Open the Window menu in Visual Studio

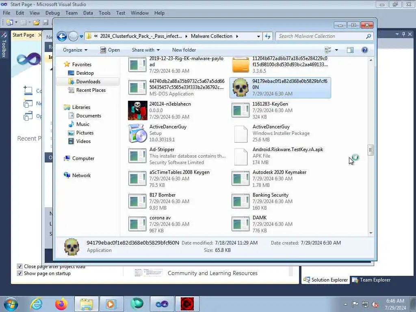(140, 13)
